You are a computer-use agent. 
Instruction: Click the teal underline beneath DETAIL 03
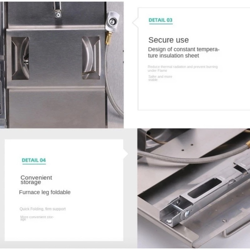[x=161, y=24]
